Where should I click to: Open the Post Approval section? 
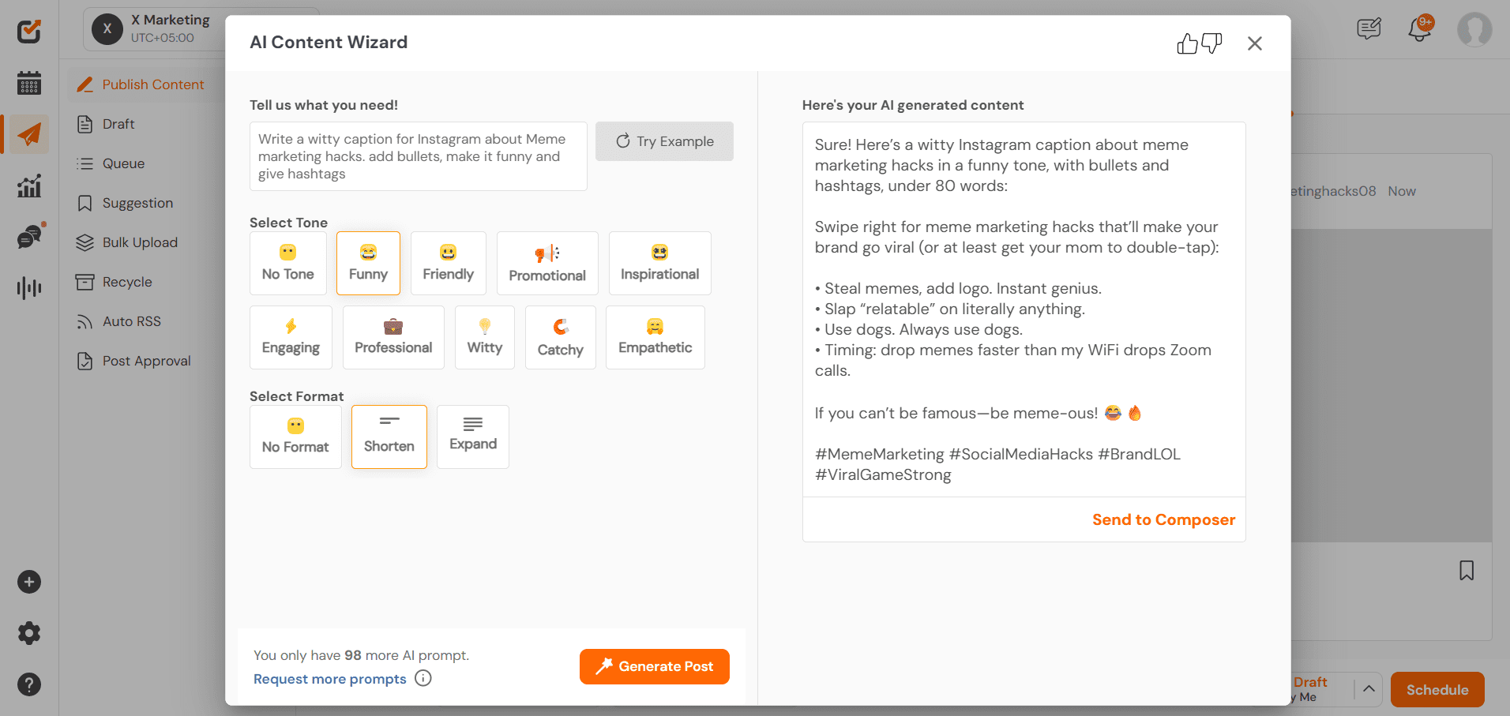click(147, 361)
